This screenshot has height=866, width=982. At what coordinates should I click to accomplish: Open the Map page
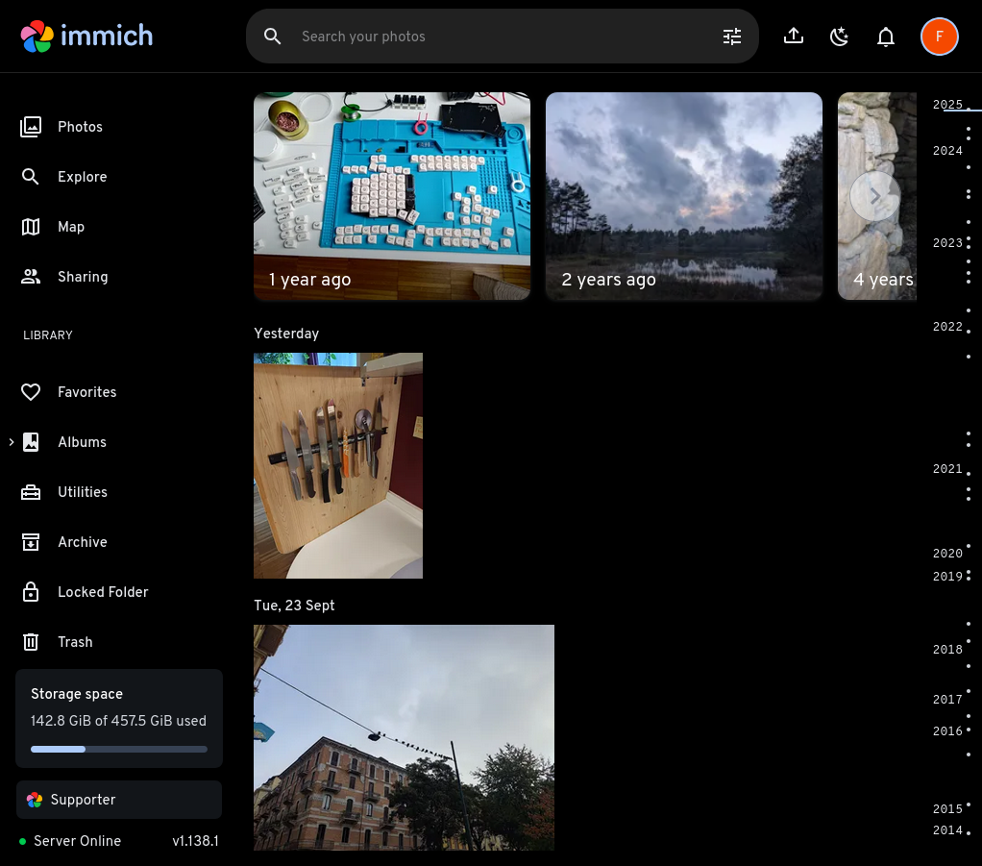70,227
